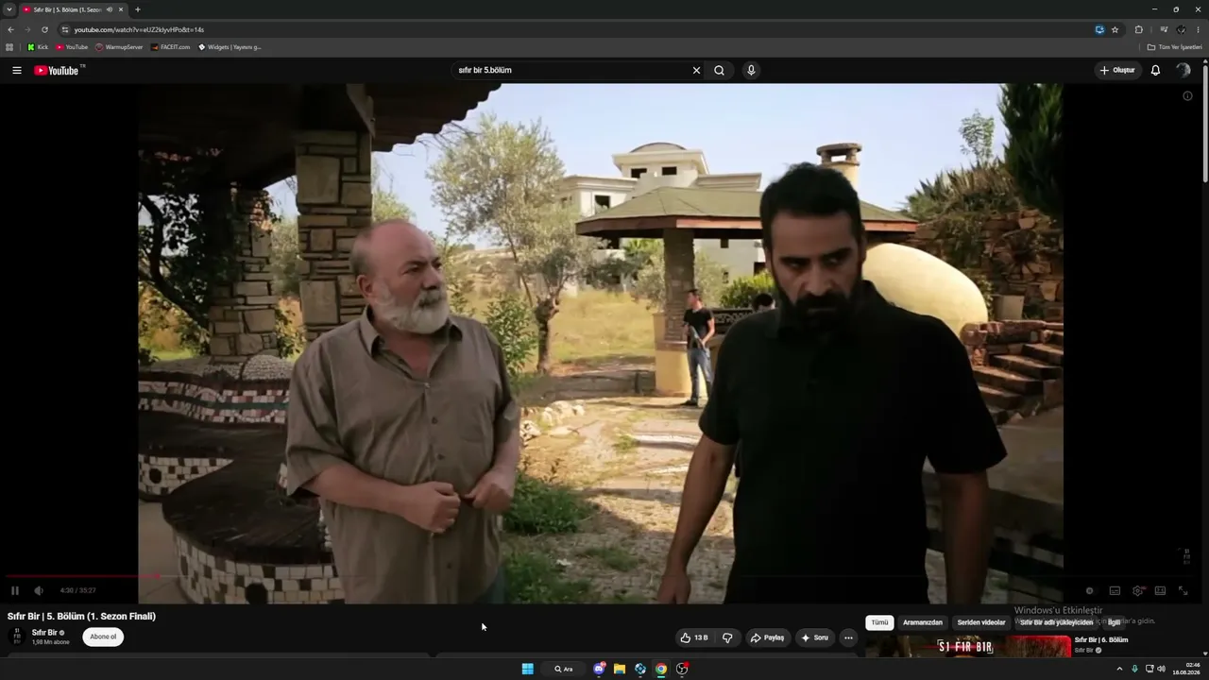Open the apps grid in bookmarks bar

click(9, 46)
